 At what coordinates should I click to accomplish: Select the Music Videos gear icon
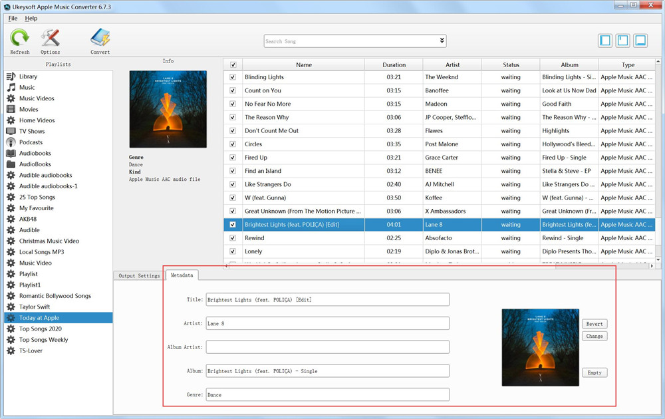tap(11, 98)
